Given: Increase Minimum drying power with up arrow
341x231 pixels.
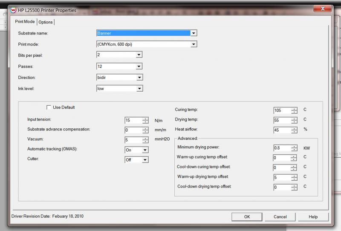Looking at the screenshot, I should pyautogui.click(x=294, y=146).
